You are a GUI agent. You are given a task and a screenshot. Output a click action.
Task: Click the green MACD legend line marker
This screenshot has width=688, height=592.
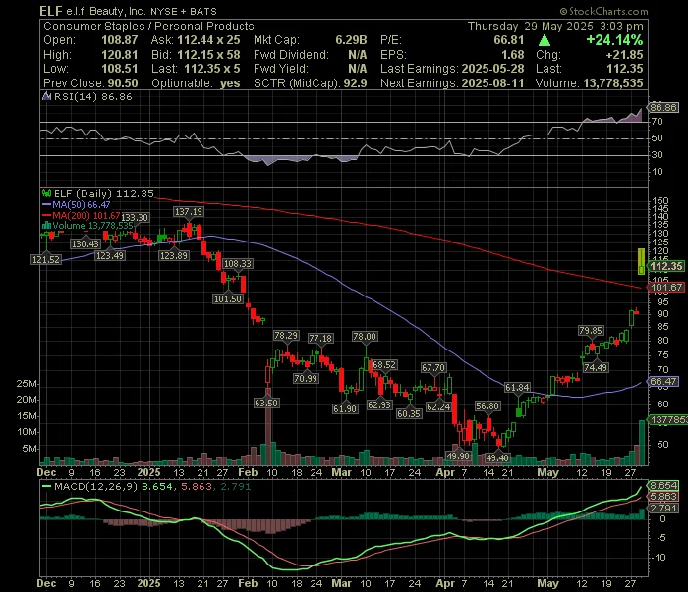coord(46,486)
